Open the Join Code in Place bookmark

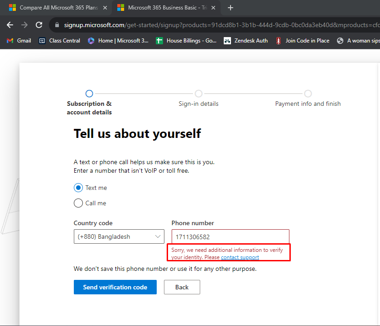pos(303,41)
